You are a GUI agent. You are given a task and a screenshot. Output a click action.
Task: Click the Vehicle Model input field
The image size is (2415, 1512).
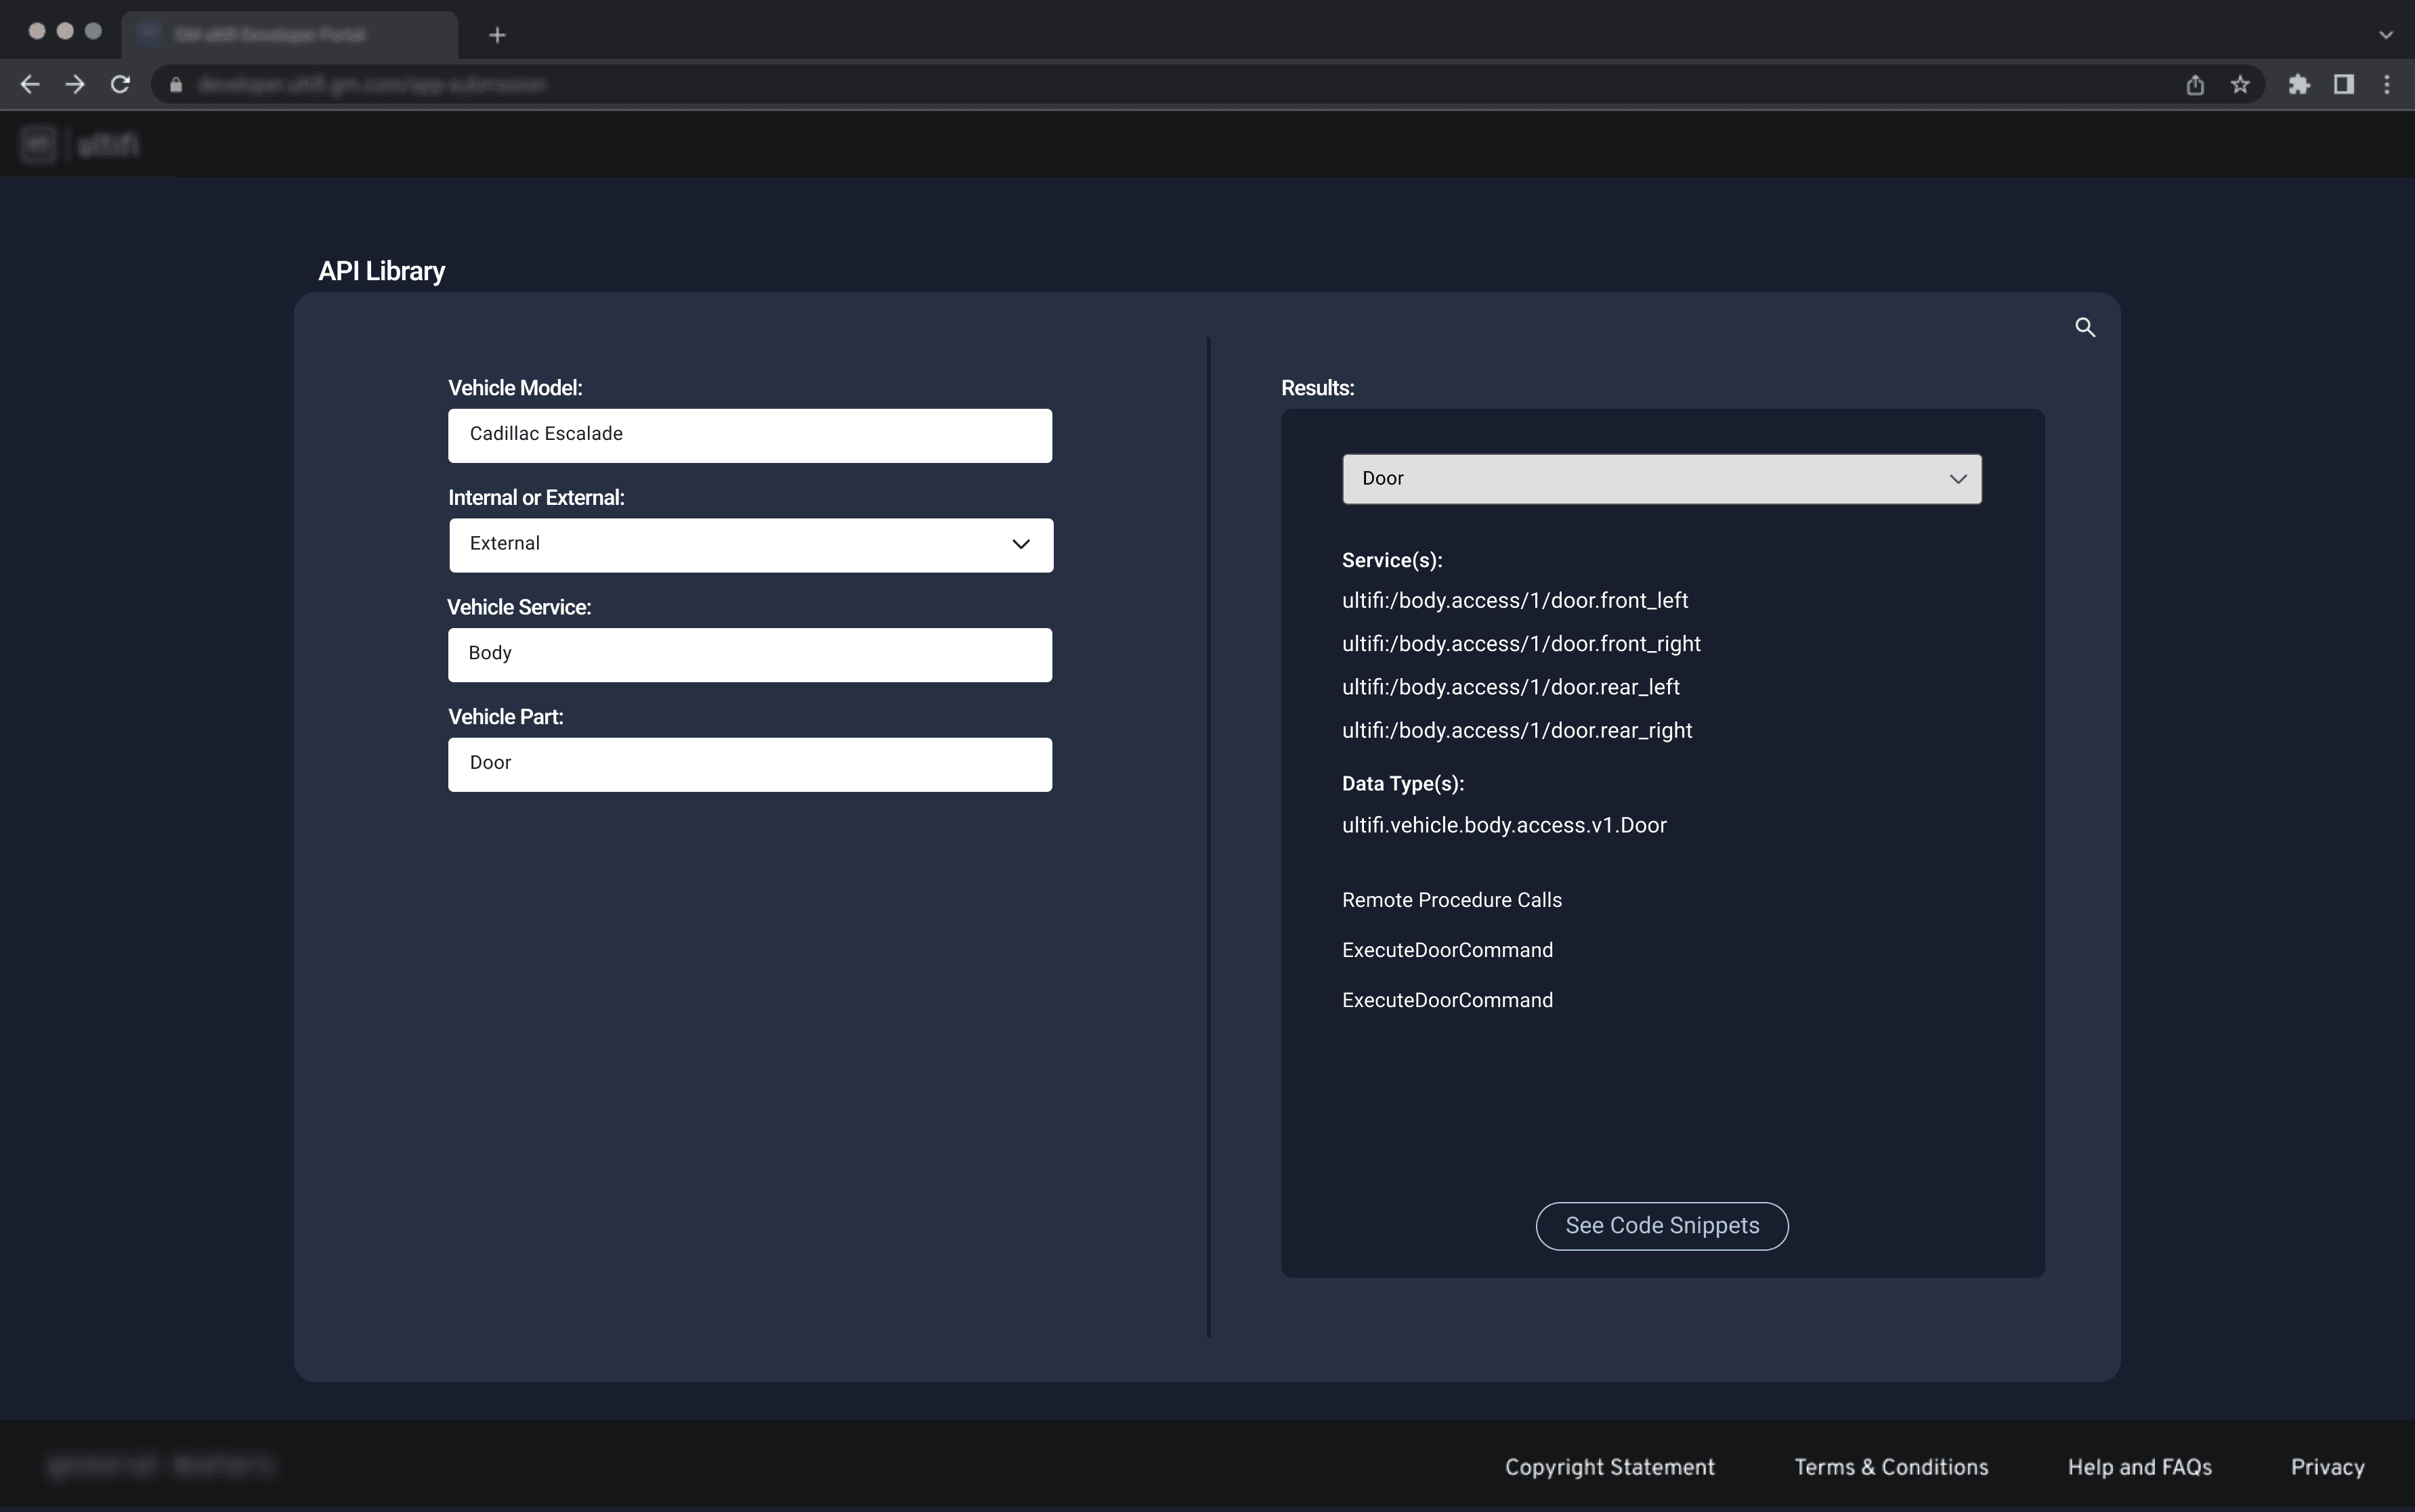(750, 435)
